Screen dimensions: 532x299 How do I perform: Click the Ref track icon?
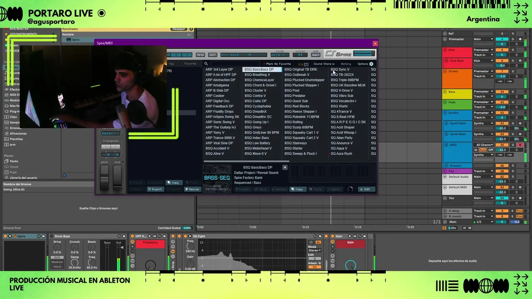(x=445, y=34)
